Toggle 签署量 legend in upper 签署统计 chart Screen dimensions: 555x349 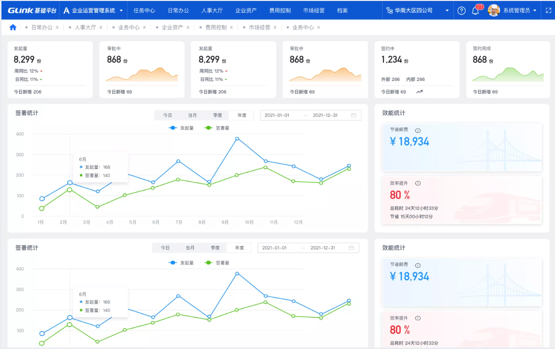(217, 128)
